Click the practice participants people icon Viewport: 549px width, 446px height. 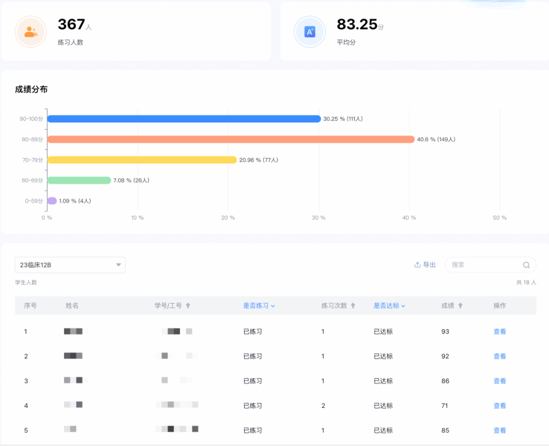[x=30, y=32]
